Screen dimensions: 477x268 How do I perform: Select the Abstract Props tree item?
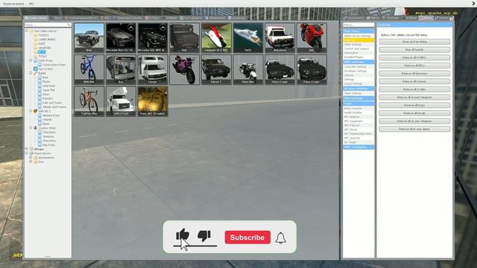(x=51, y=115)
